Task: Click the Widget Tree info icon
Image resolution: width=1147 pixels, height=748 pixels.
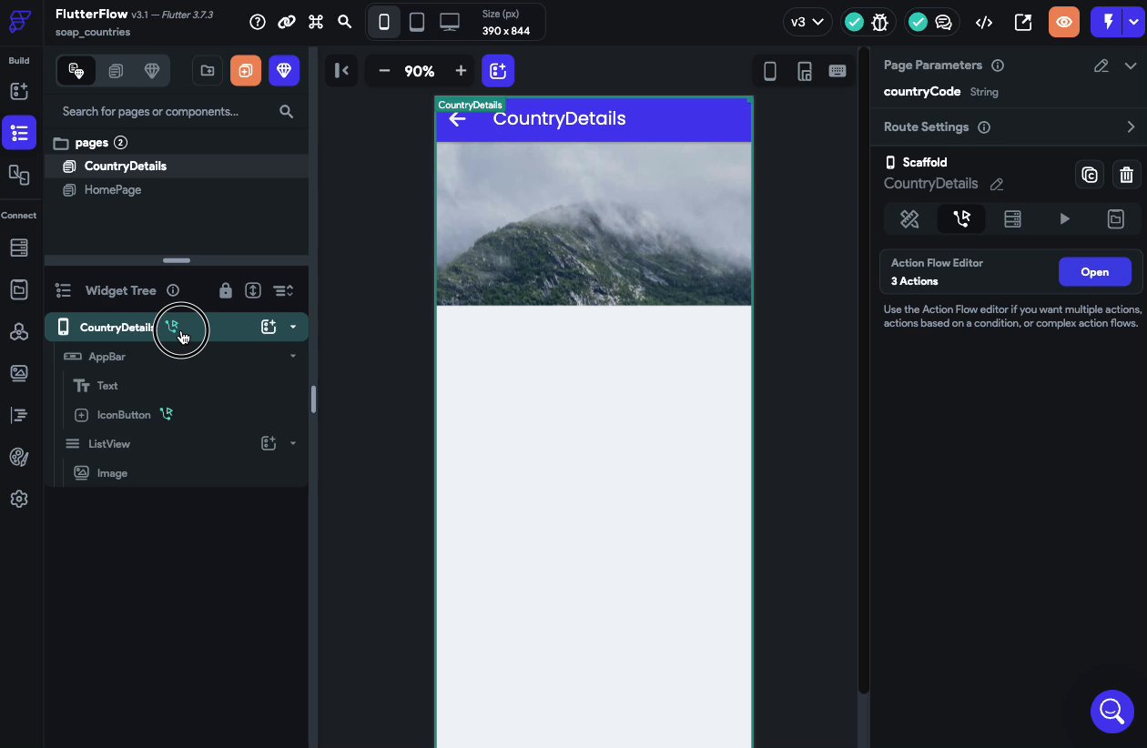Action: coord(173,290)
